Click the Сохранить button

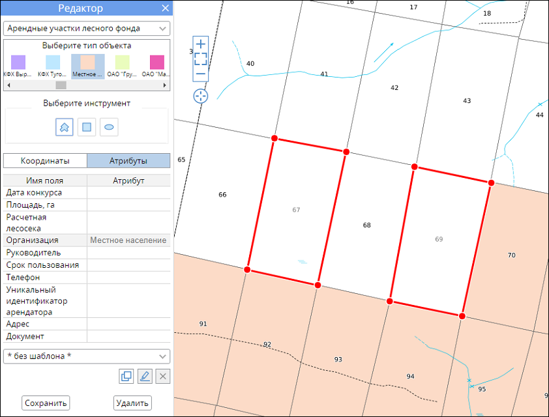(46, 403)
